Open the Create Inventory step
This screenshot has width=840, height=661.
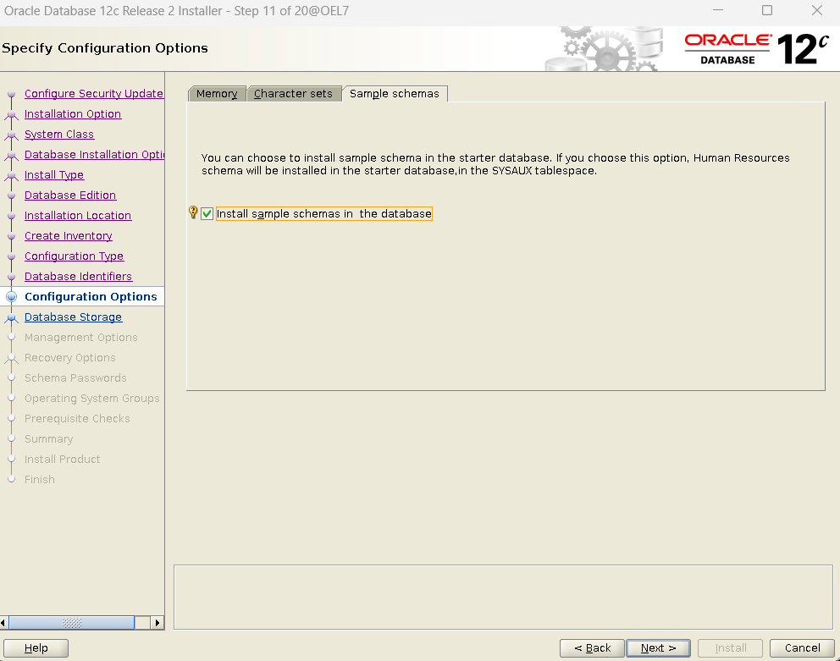pyautogui.click(x=69, y=235)
